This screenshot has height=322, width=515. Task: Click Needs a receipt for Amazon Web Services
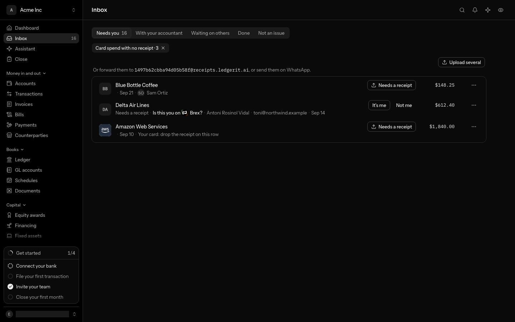[x=392, y=127]
